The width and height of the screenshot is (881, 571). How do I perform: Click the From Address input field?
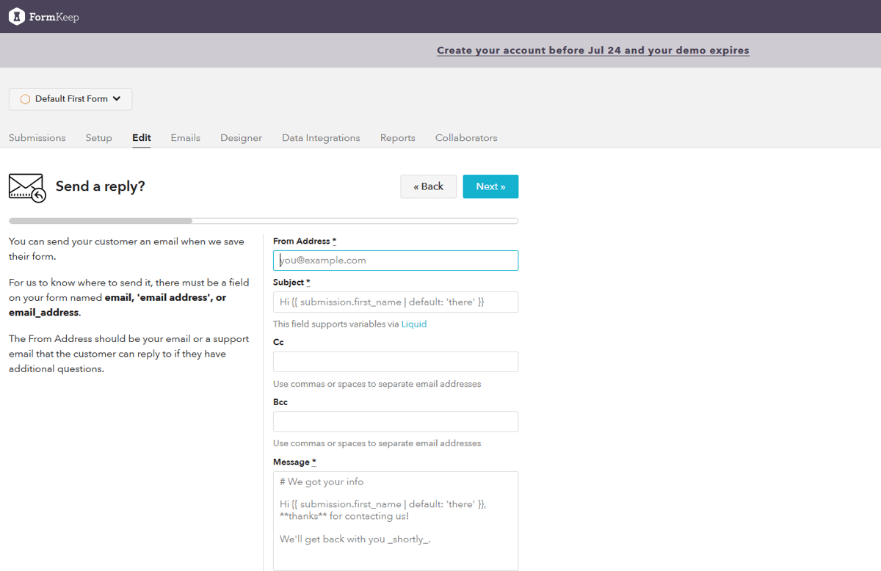395,260
